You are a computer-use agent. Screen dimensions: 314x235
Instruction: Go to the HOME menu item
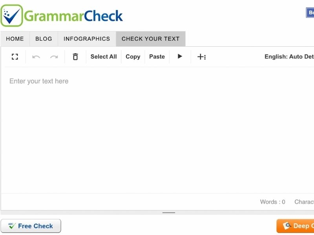coord(15,39)
